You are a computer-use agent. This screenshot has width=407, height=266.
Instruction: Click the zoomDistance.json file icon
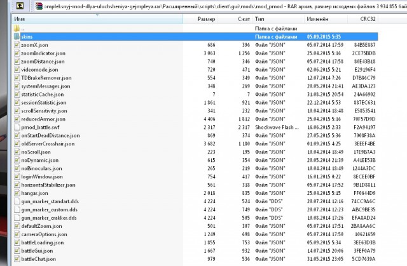point(17,62)
